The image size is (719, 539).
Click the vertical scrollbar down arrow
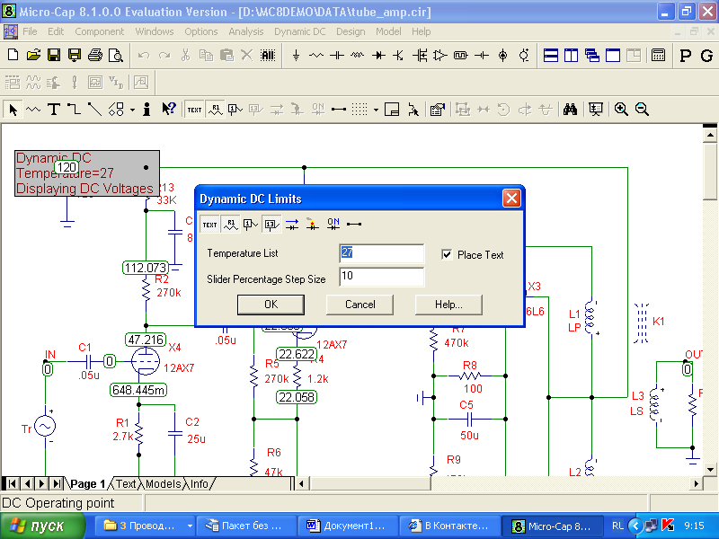pos(710,469)
